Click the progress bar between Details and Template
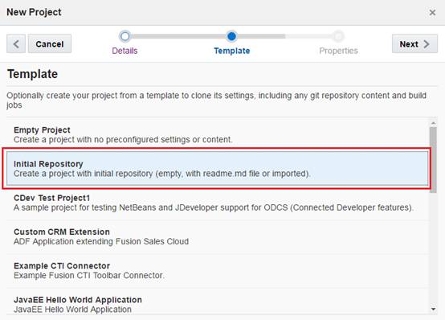The width and height of the screenshot is (445, 320). (178, 36)
